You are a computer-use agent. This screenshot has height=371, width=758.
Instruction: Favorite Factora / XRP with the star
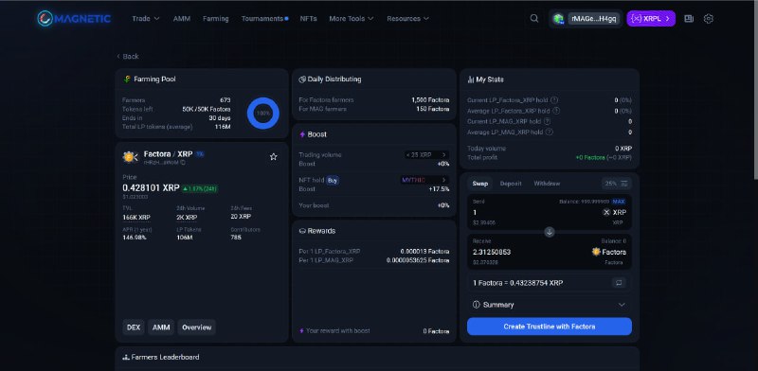click(x=273, y=156)
